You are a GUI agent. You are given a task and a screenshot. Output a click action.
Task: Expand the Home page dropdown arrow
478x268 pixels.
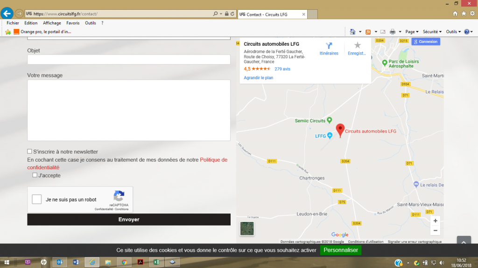click(360, 32)
